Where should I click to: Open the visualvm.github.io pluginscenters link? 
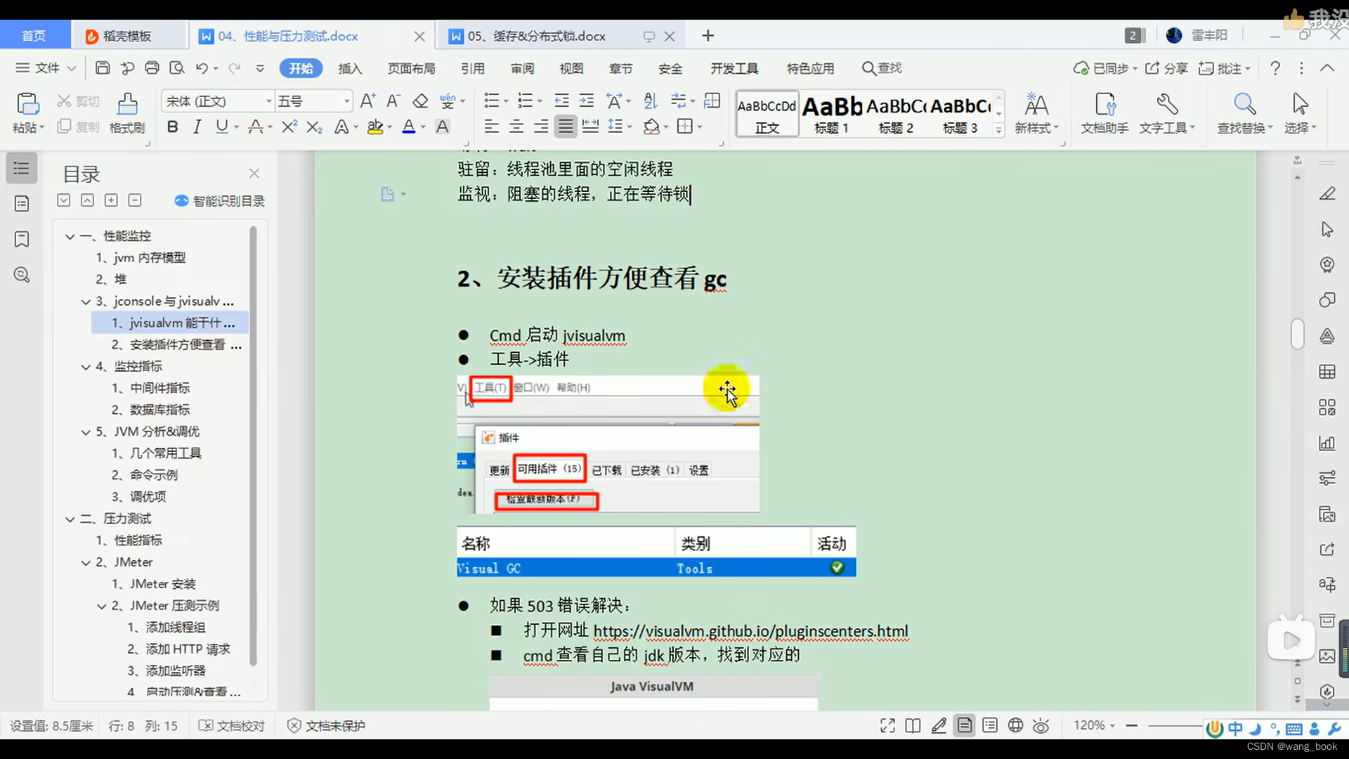750,631
